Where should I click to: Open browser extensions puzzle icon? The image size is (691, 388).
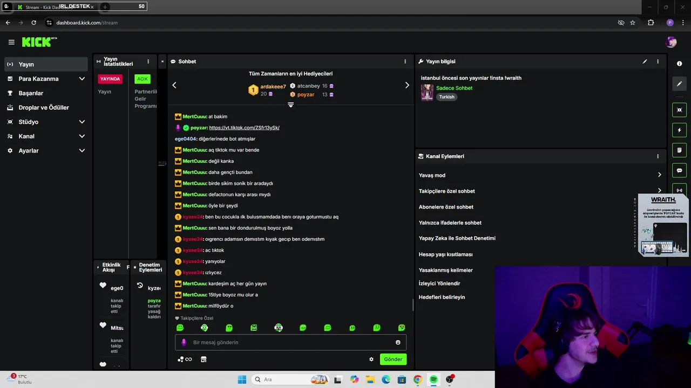651,23
